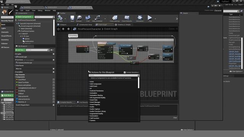
Task: Click search icon in action menu
Action: [x=138, y=75]
